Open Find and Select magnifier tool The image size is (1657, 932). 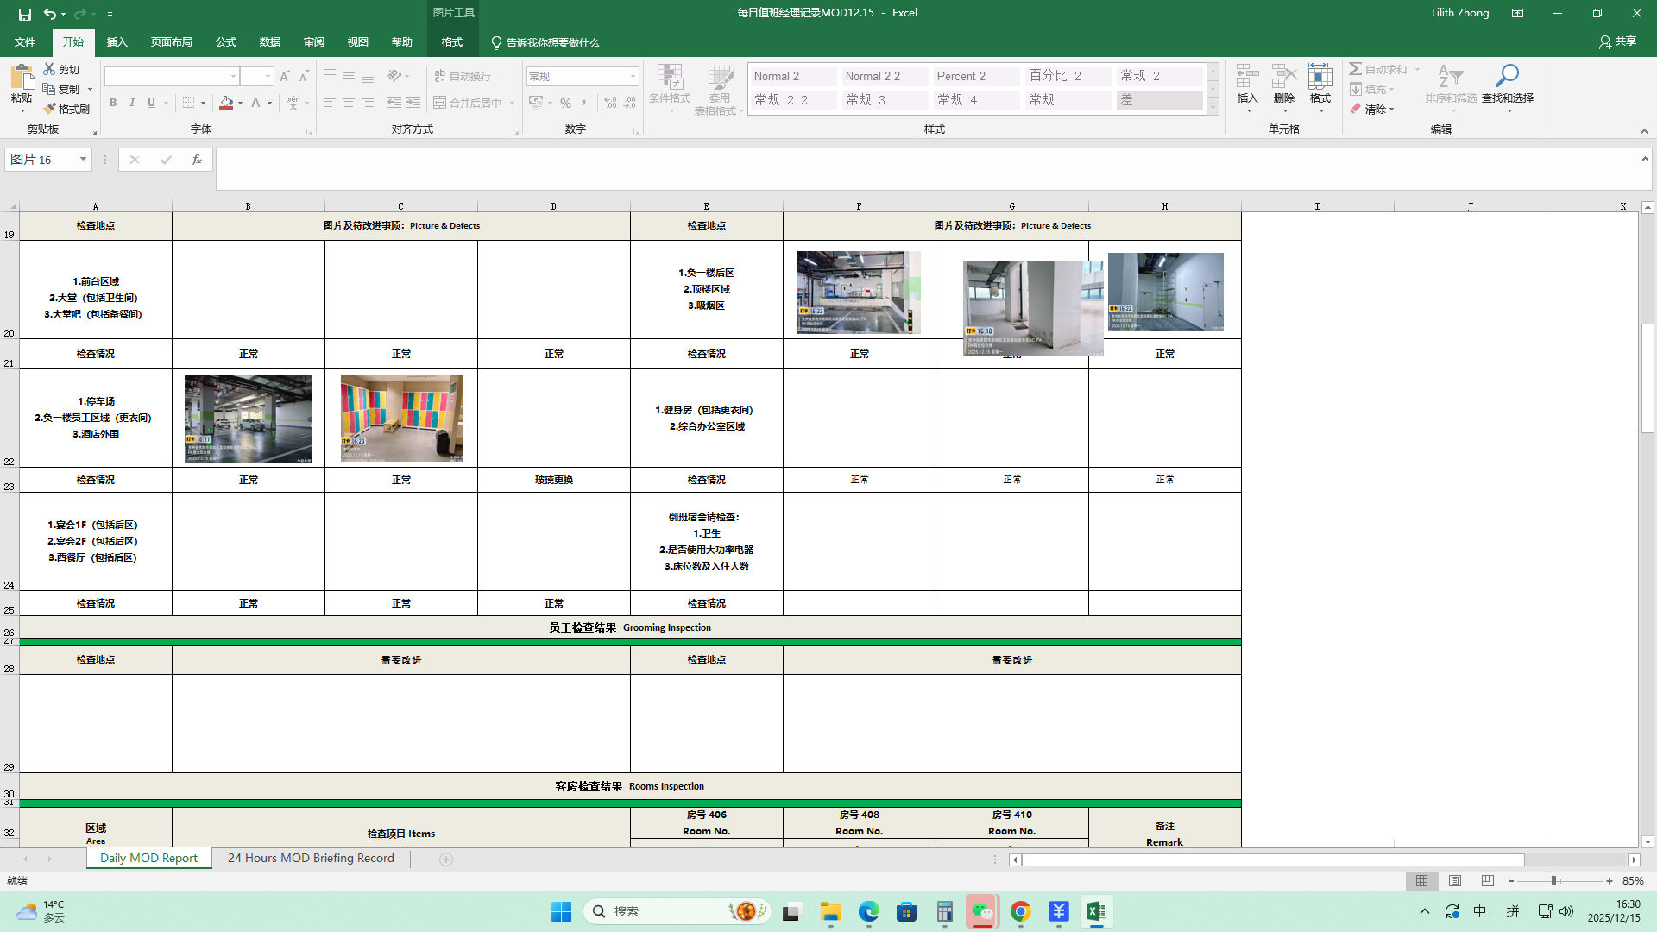pyautogui.click(x=1507, y=77)
